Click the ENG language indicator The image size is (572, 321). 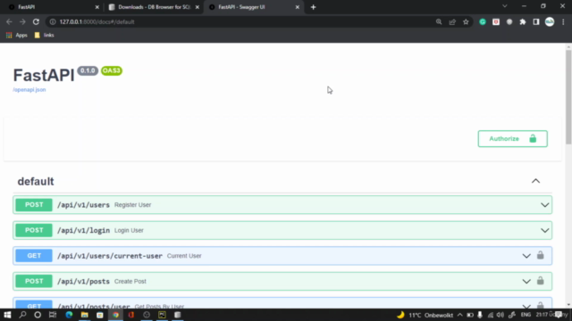click(x=526, y=315)
